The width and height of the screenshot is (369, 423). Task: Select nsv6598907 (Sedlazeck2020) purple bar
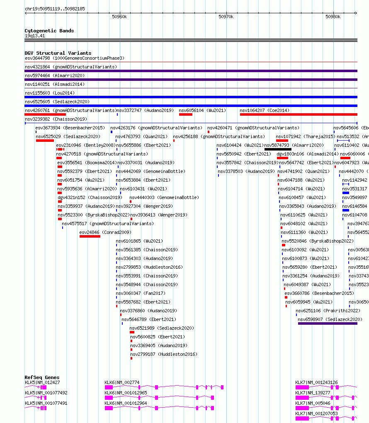coord(328,323)
